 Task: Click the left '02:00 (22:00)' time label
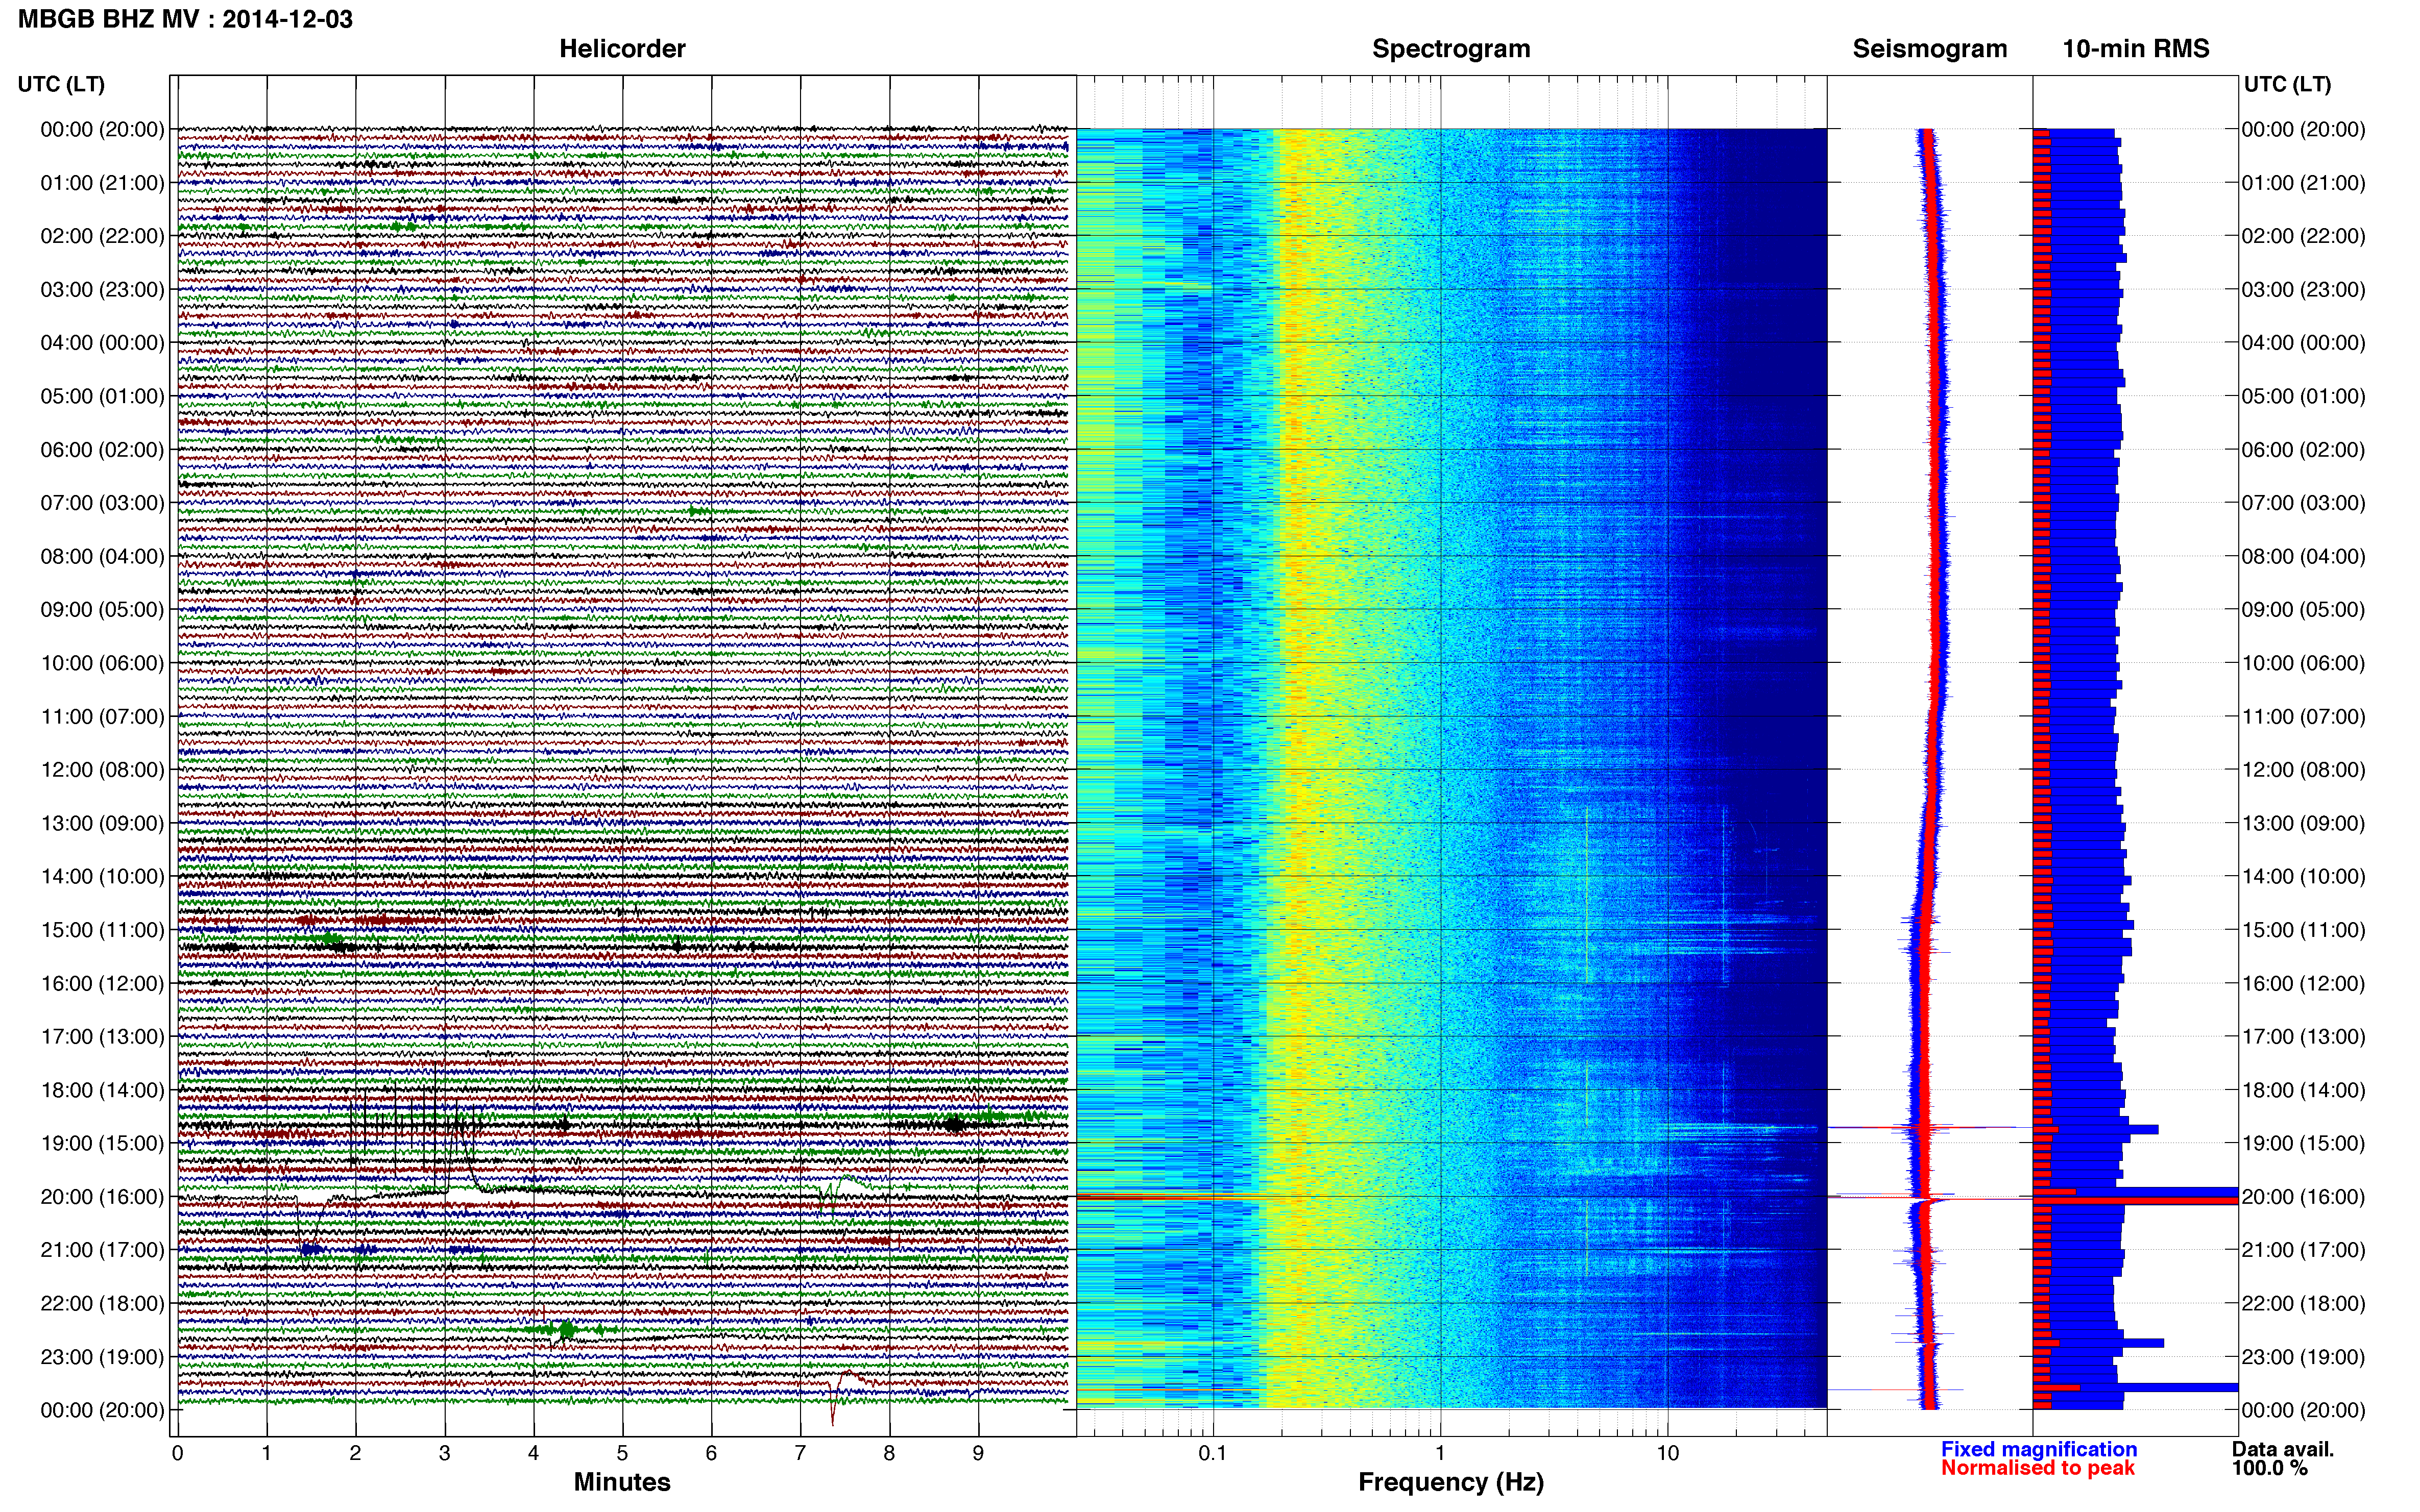102,236
